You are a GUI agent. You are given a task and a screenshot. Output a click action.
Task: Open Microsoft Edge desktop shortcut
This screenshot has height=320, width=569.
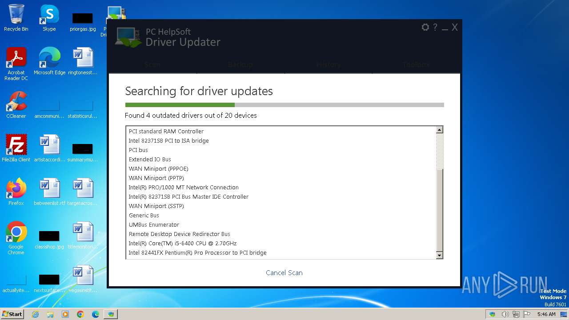pyautogui.click(x=49, y=61)
